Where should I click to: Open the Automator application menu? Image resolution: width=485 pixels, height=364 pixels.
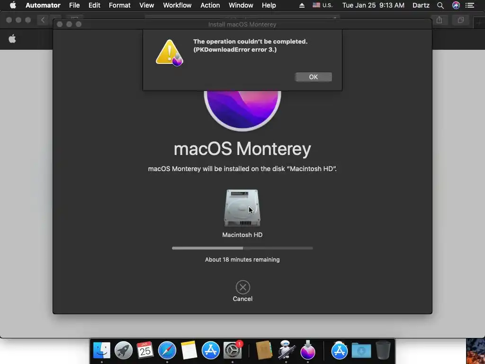tap(43, 5)
